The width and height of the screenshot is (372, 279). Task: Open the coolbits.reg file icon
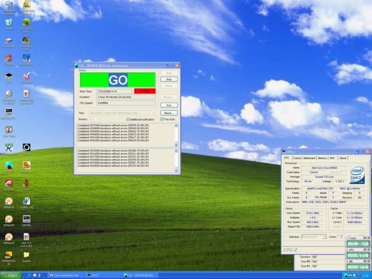tap(27, 201)
